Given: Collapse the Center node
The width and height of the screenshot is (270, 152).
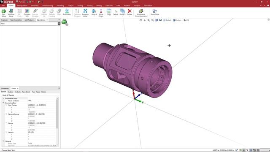Looking at the screenshot, I should pos(6,123).
